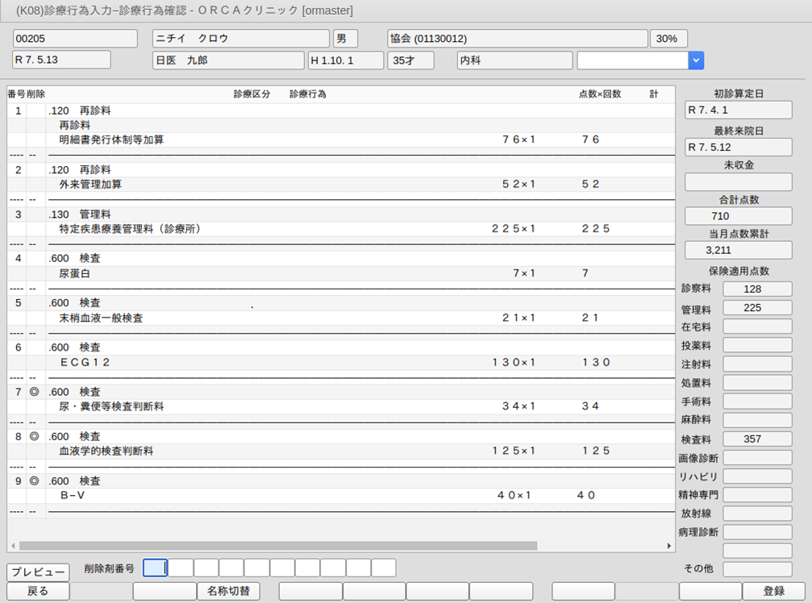Click the 名称切替 button
812x603 pixels.
228,591
